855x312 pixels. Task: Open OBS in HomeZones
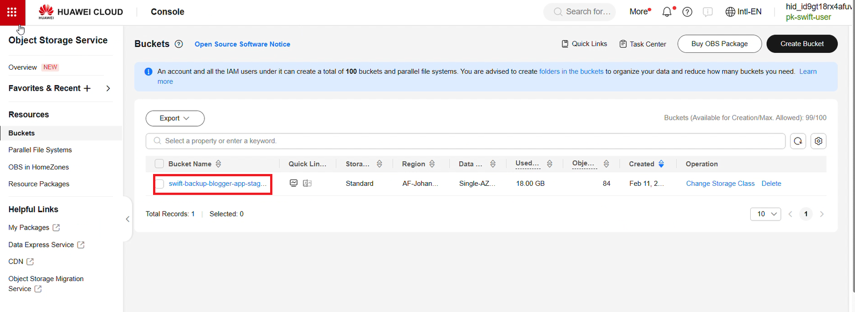[39, 167]
